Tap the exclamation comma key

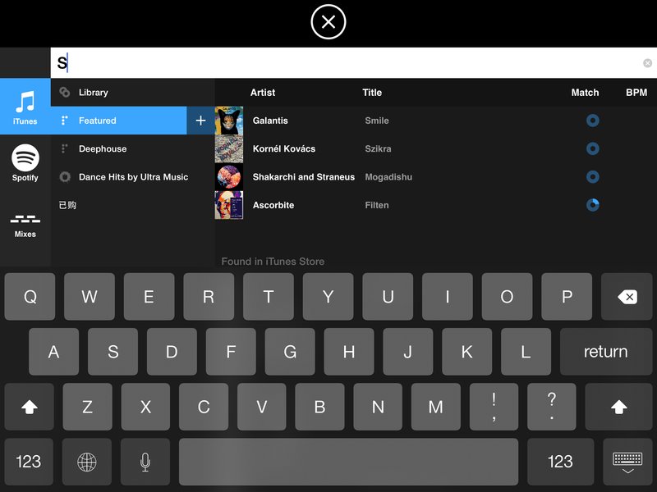pyautogui.click(x=494, y=407)
